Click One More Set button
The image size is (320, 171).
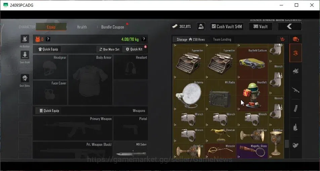[109, 49]
